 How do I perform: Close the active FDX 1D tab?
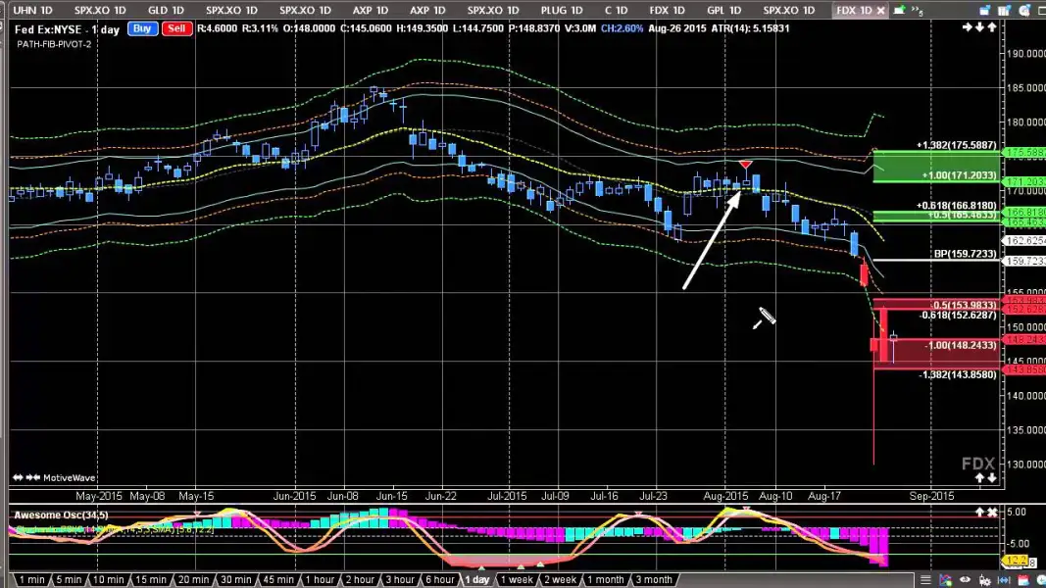click(x=882, y=10)
